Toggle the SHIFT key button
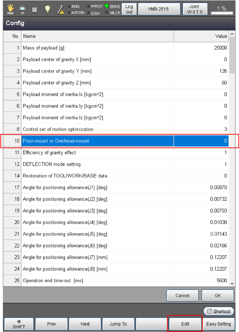The height and width of the screenshot is (332, 239). (x=18, y=324)
